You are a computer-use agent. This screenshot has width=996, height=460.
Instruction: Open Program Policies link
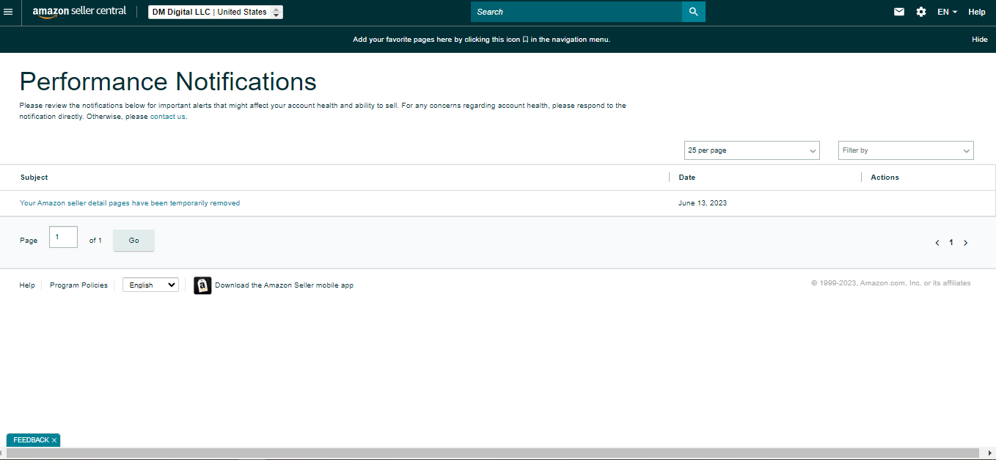pos(78,285)
